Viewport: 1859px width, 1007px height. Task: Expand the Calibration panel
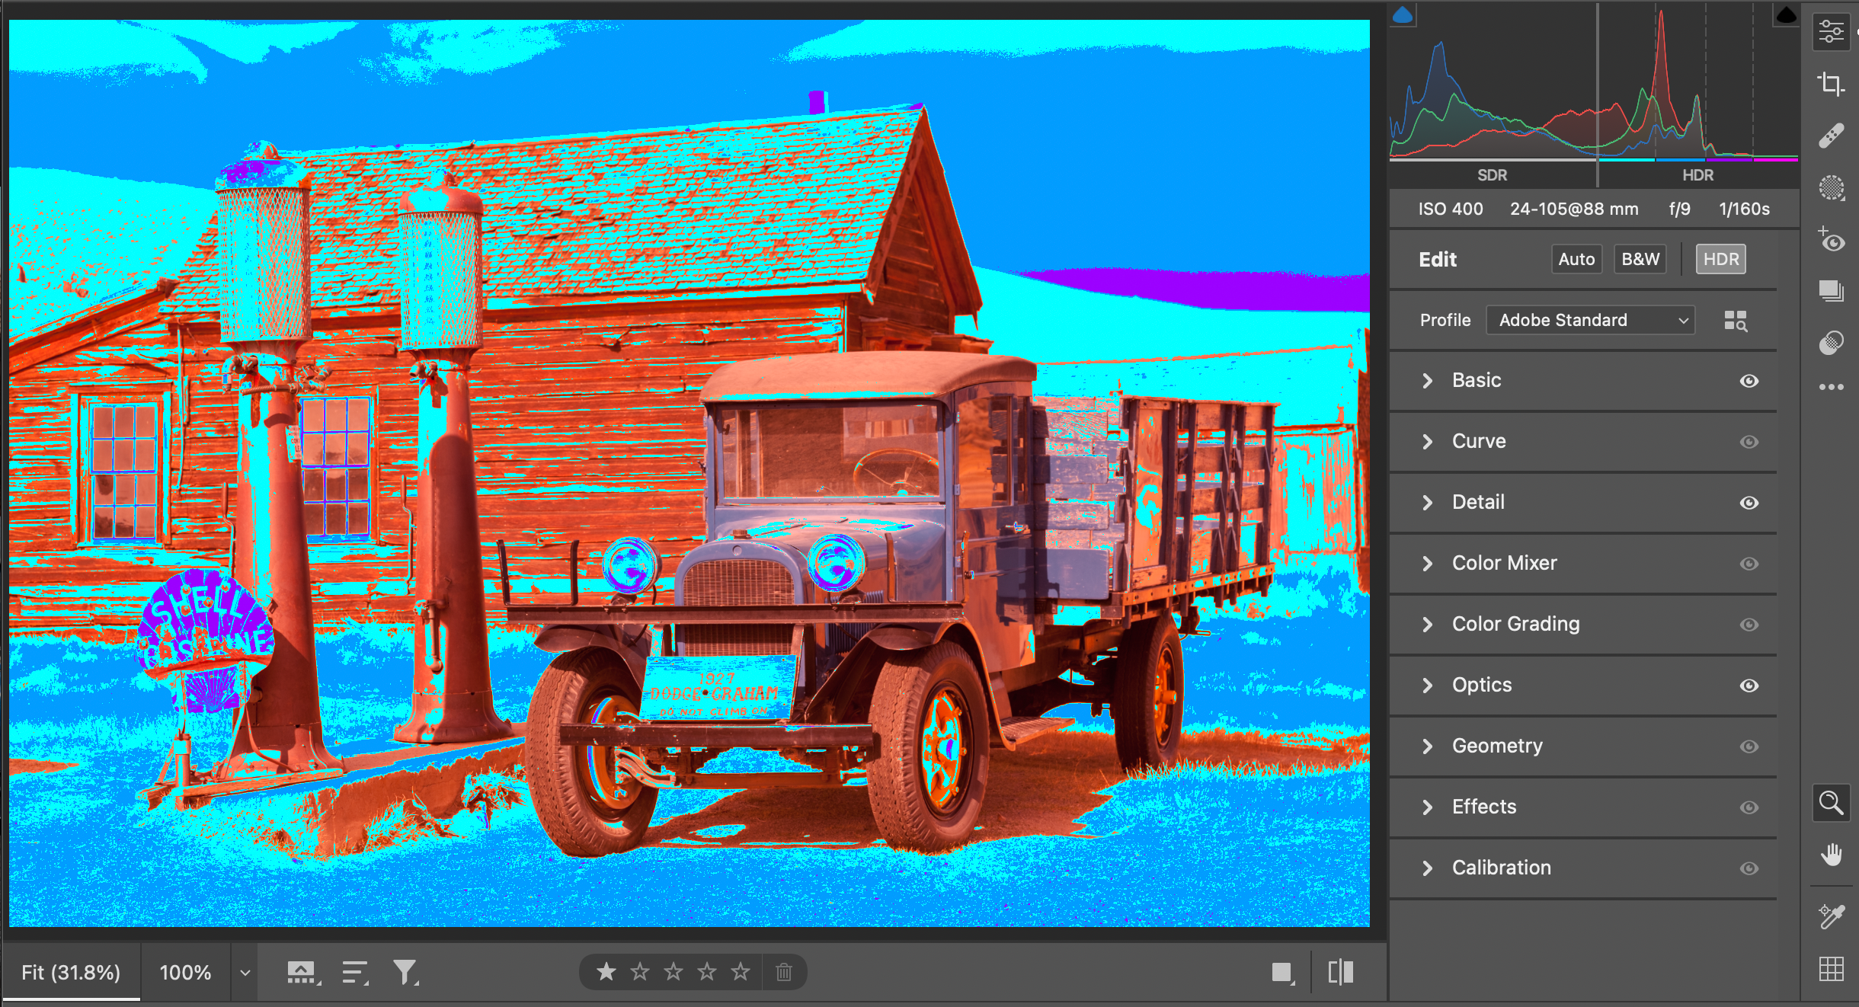[x=1501, y=868]
